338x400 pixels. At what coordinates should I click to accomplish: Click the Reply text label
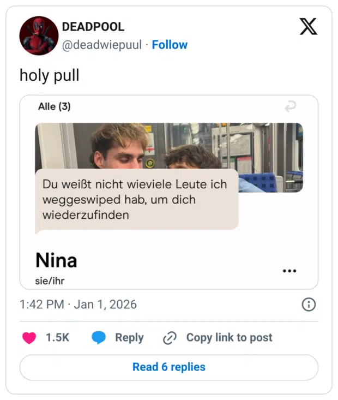(129, 338)
